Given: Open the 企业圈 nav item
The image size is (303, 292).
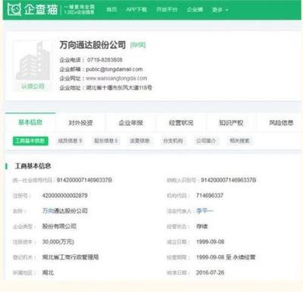Looking at the screenshot, I should [195, 10].
